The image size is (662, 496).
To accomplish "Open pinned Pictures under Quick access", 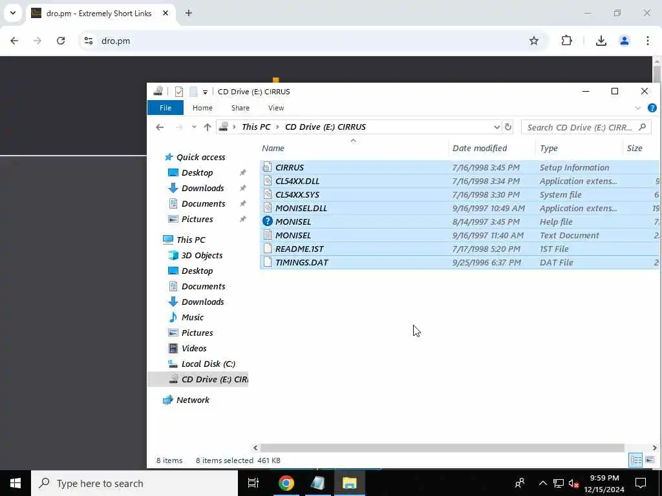I will click(197, 220).
